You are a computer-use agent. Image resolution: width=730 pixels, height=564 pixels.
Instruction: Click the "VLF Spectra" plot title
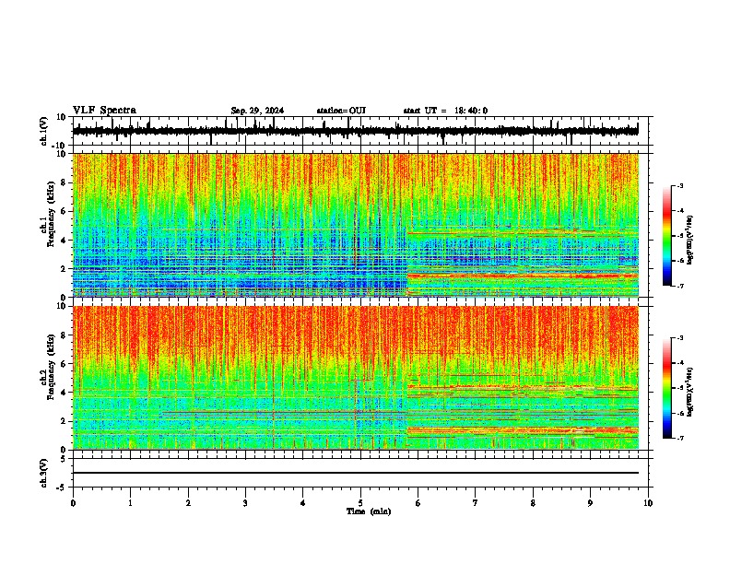tap(104, 111)
